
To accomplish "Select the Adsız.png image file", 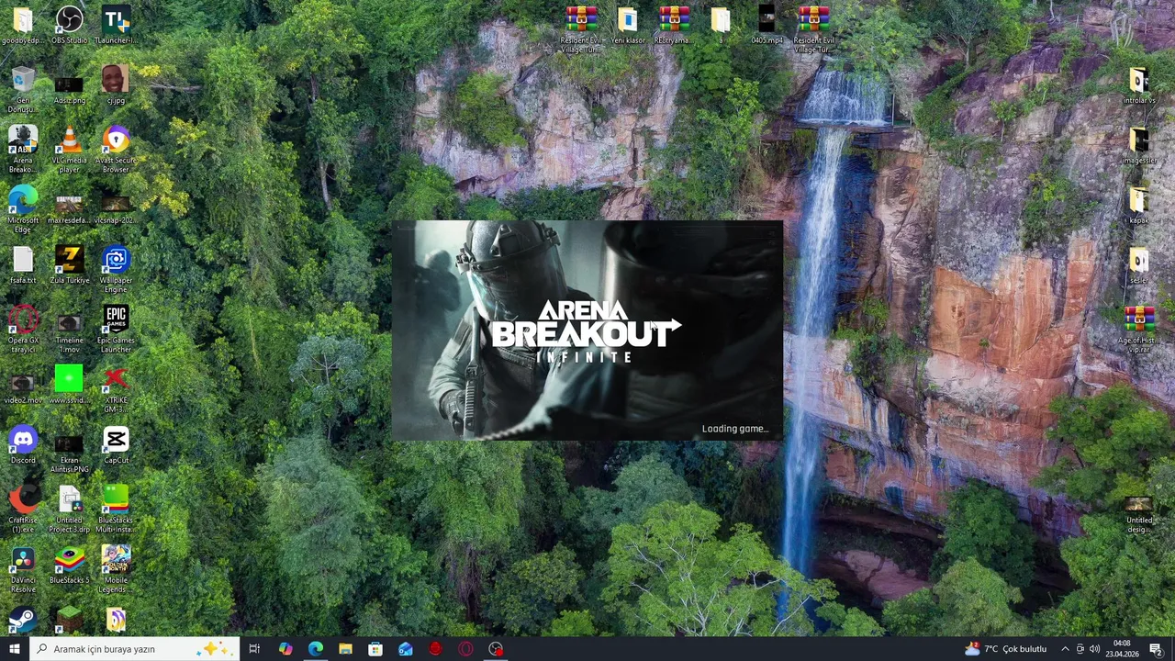I will (69, 89).
